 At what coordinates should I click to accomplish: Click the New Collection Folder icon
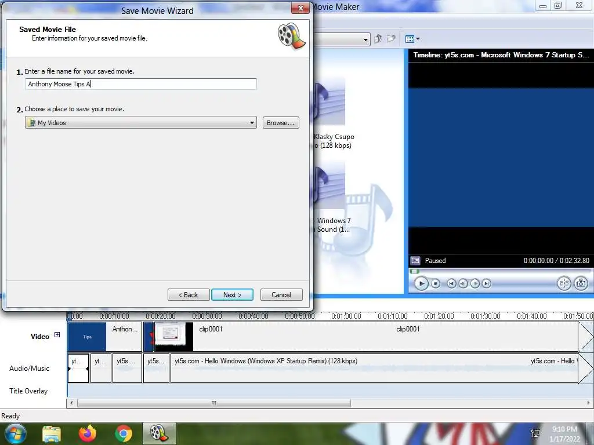[x=391, y=39]
